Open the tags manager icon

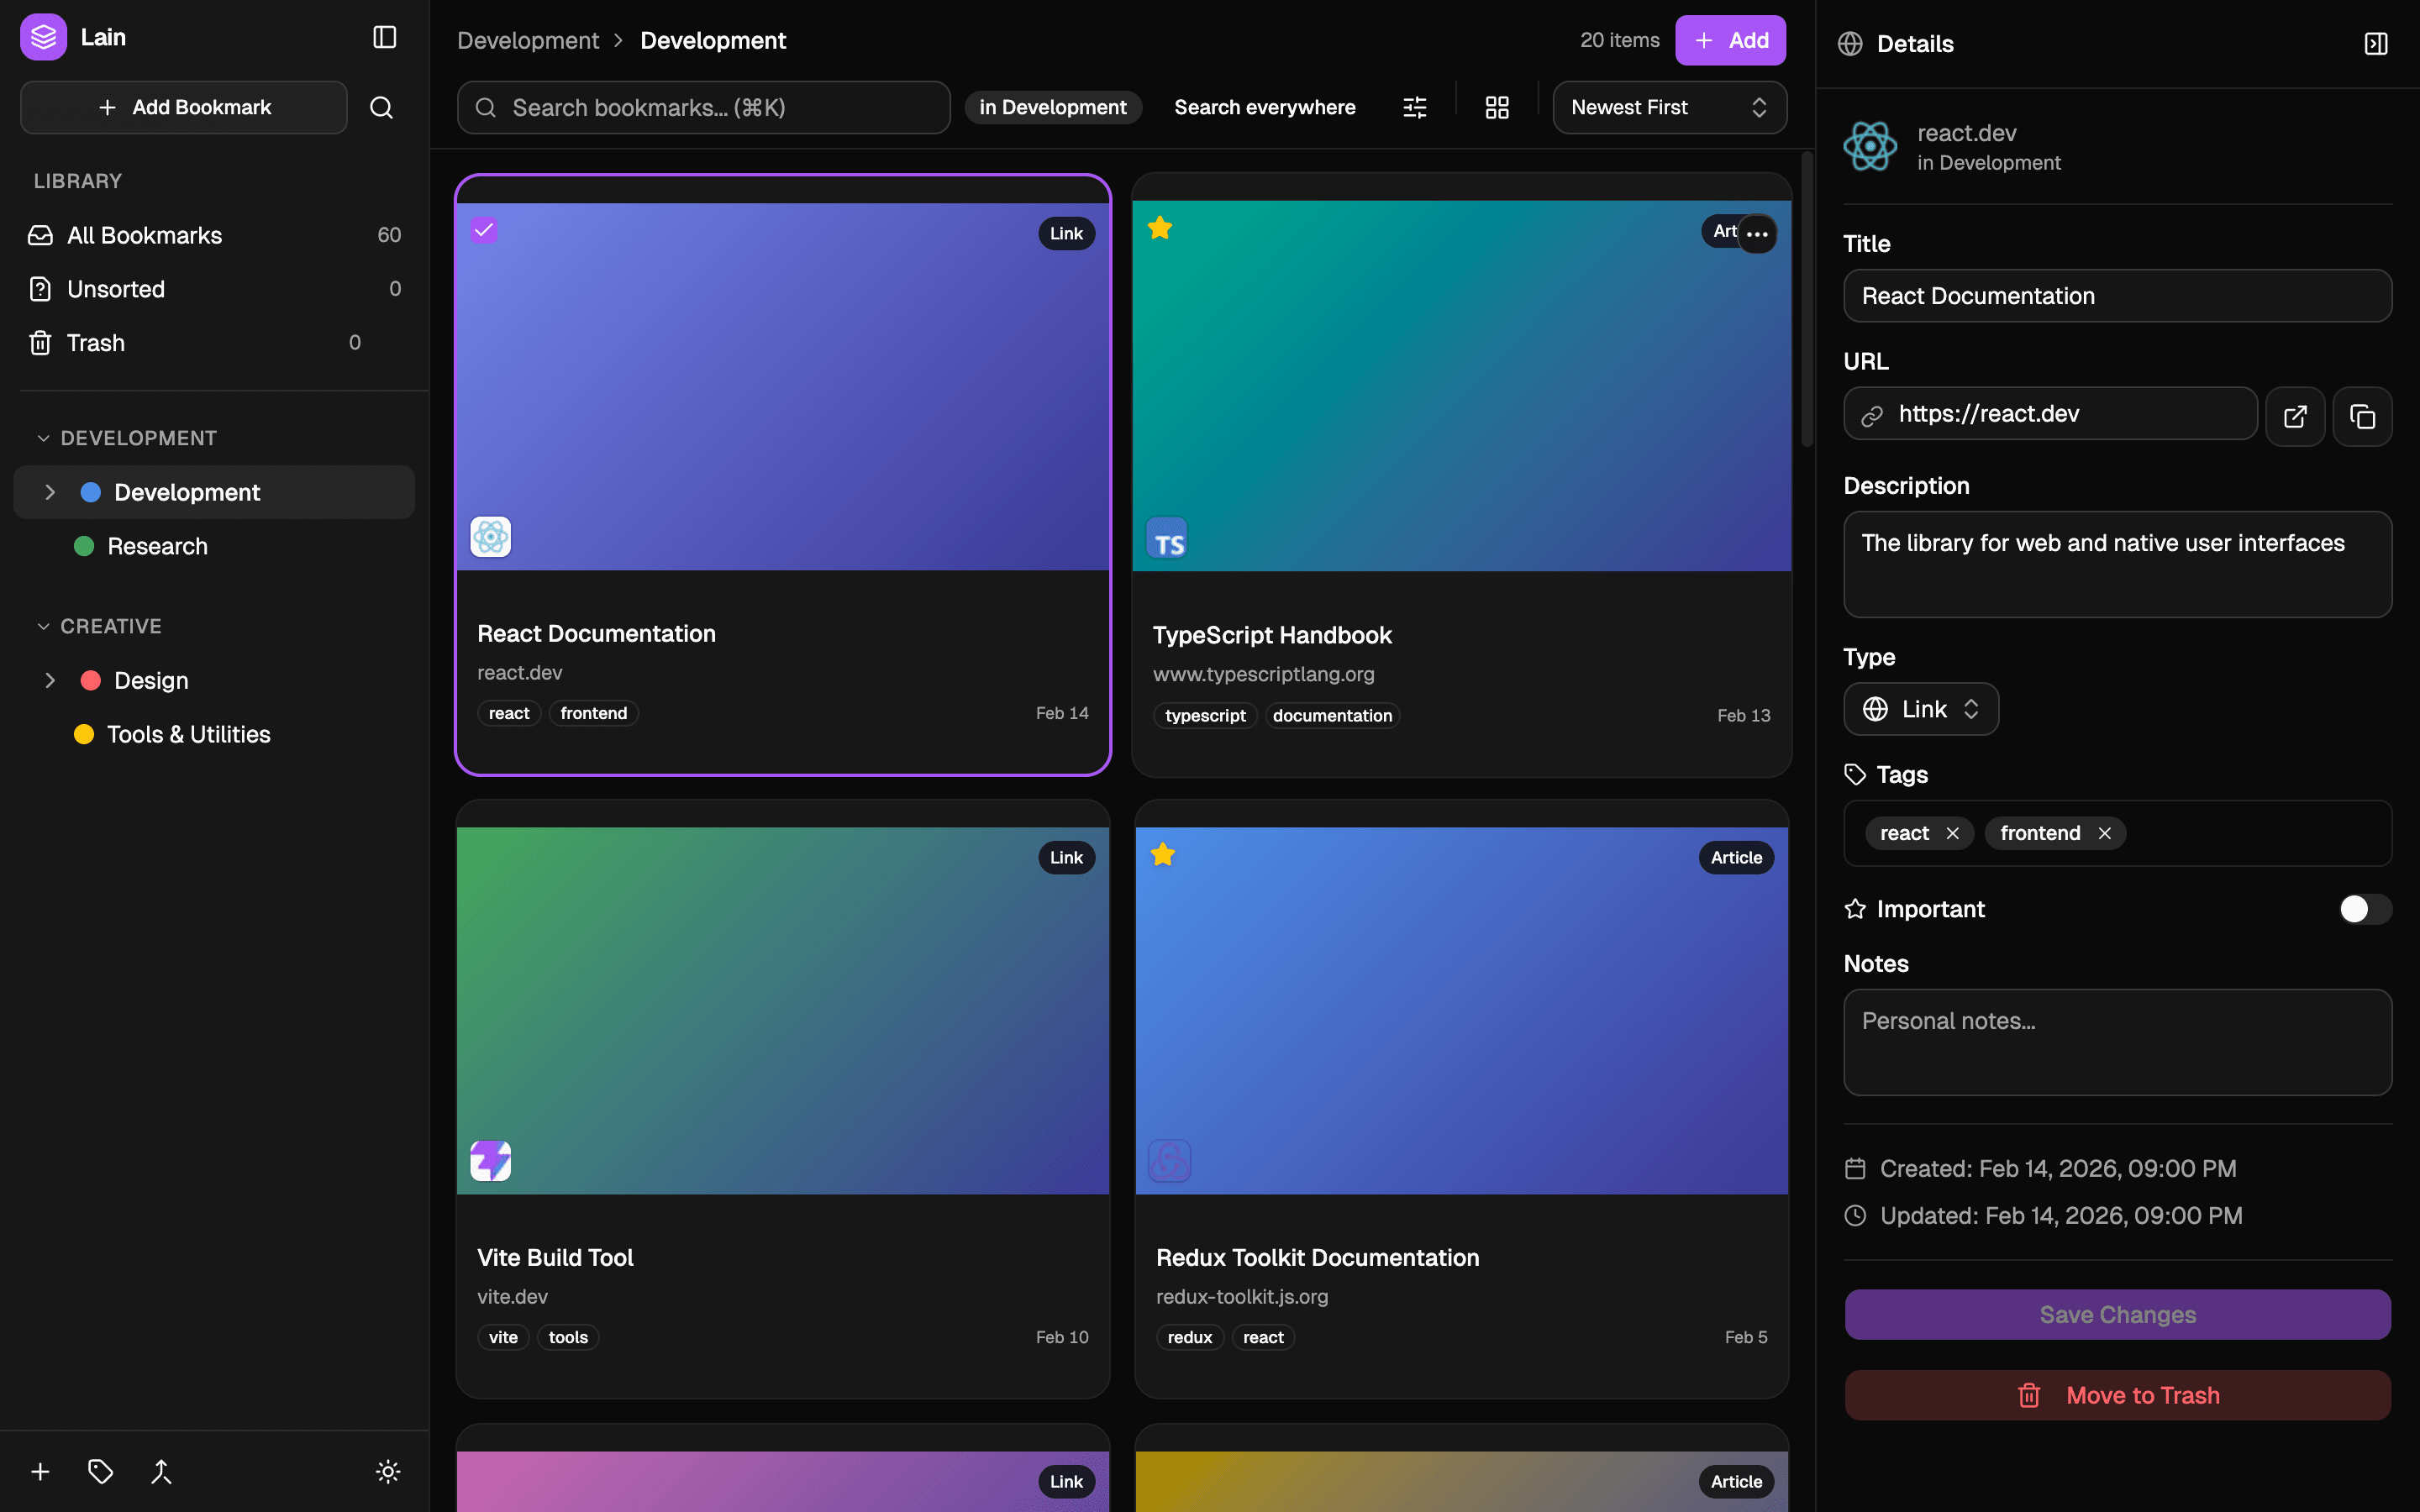[100, 1471]
